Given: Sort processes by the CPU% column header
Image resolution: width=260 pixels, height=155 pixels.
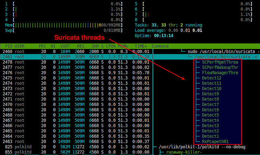Looking at the screenshot, I should point(110,46).
